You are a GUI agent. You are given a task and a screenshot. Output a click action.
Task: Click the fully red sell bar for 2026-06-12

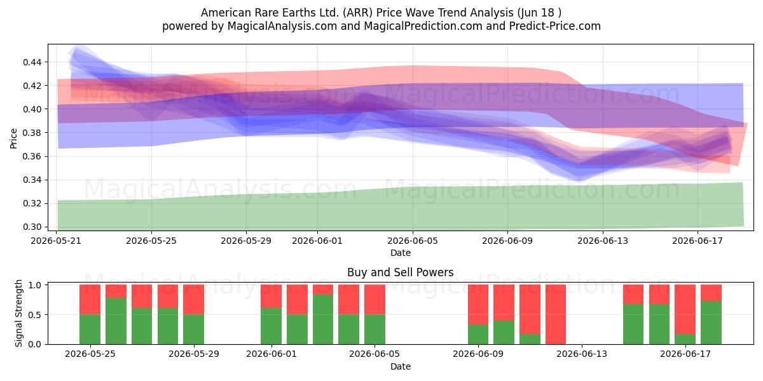[x=556, y=314]
